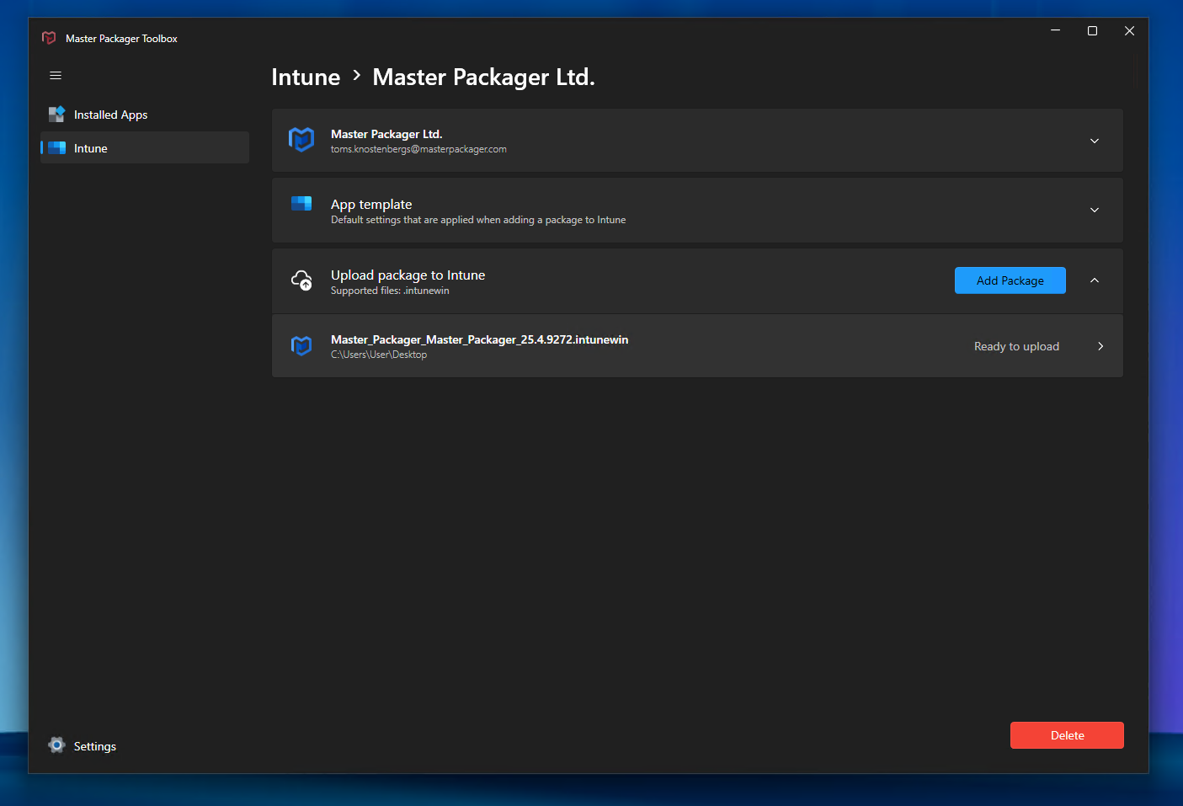Click the cloud upload icon
Screen dimensions: 1183x806
click(x=301, y=280)
